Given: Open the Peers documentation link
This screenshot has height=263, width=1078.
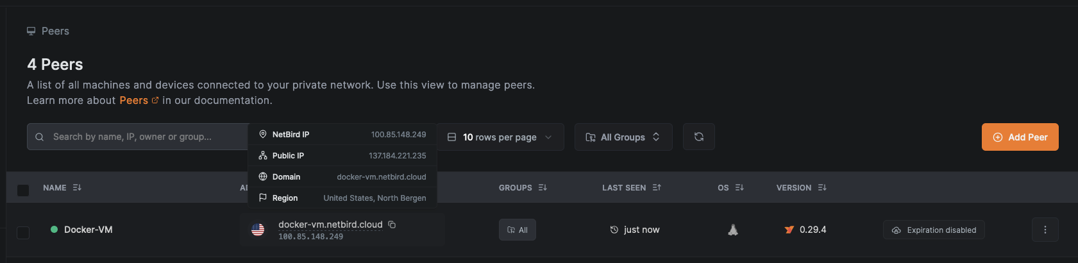Looking at the screenshot, I should click(x=139, y=100).
